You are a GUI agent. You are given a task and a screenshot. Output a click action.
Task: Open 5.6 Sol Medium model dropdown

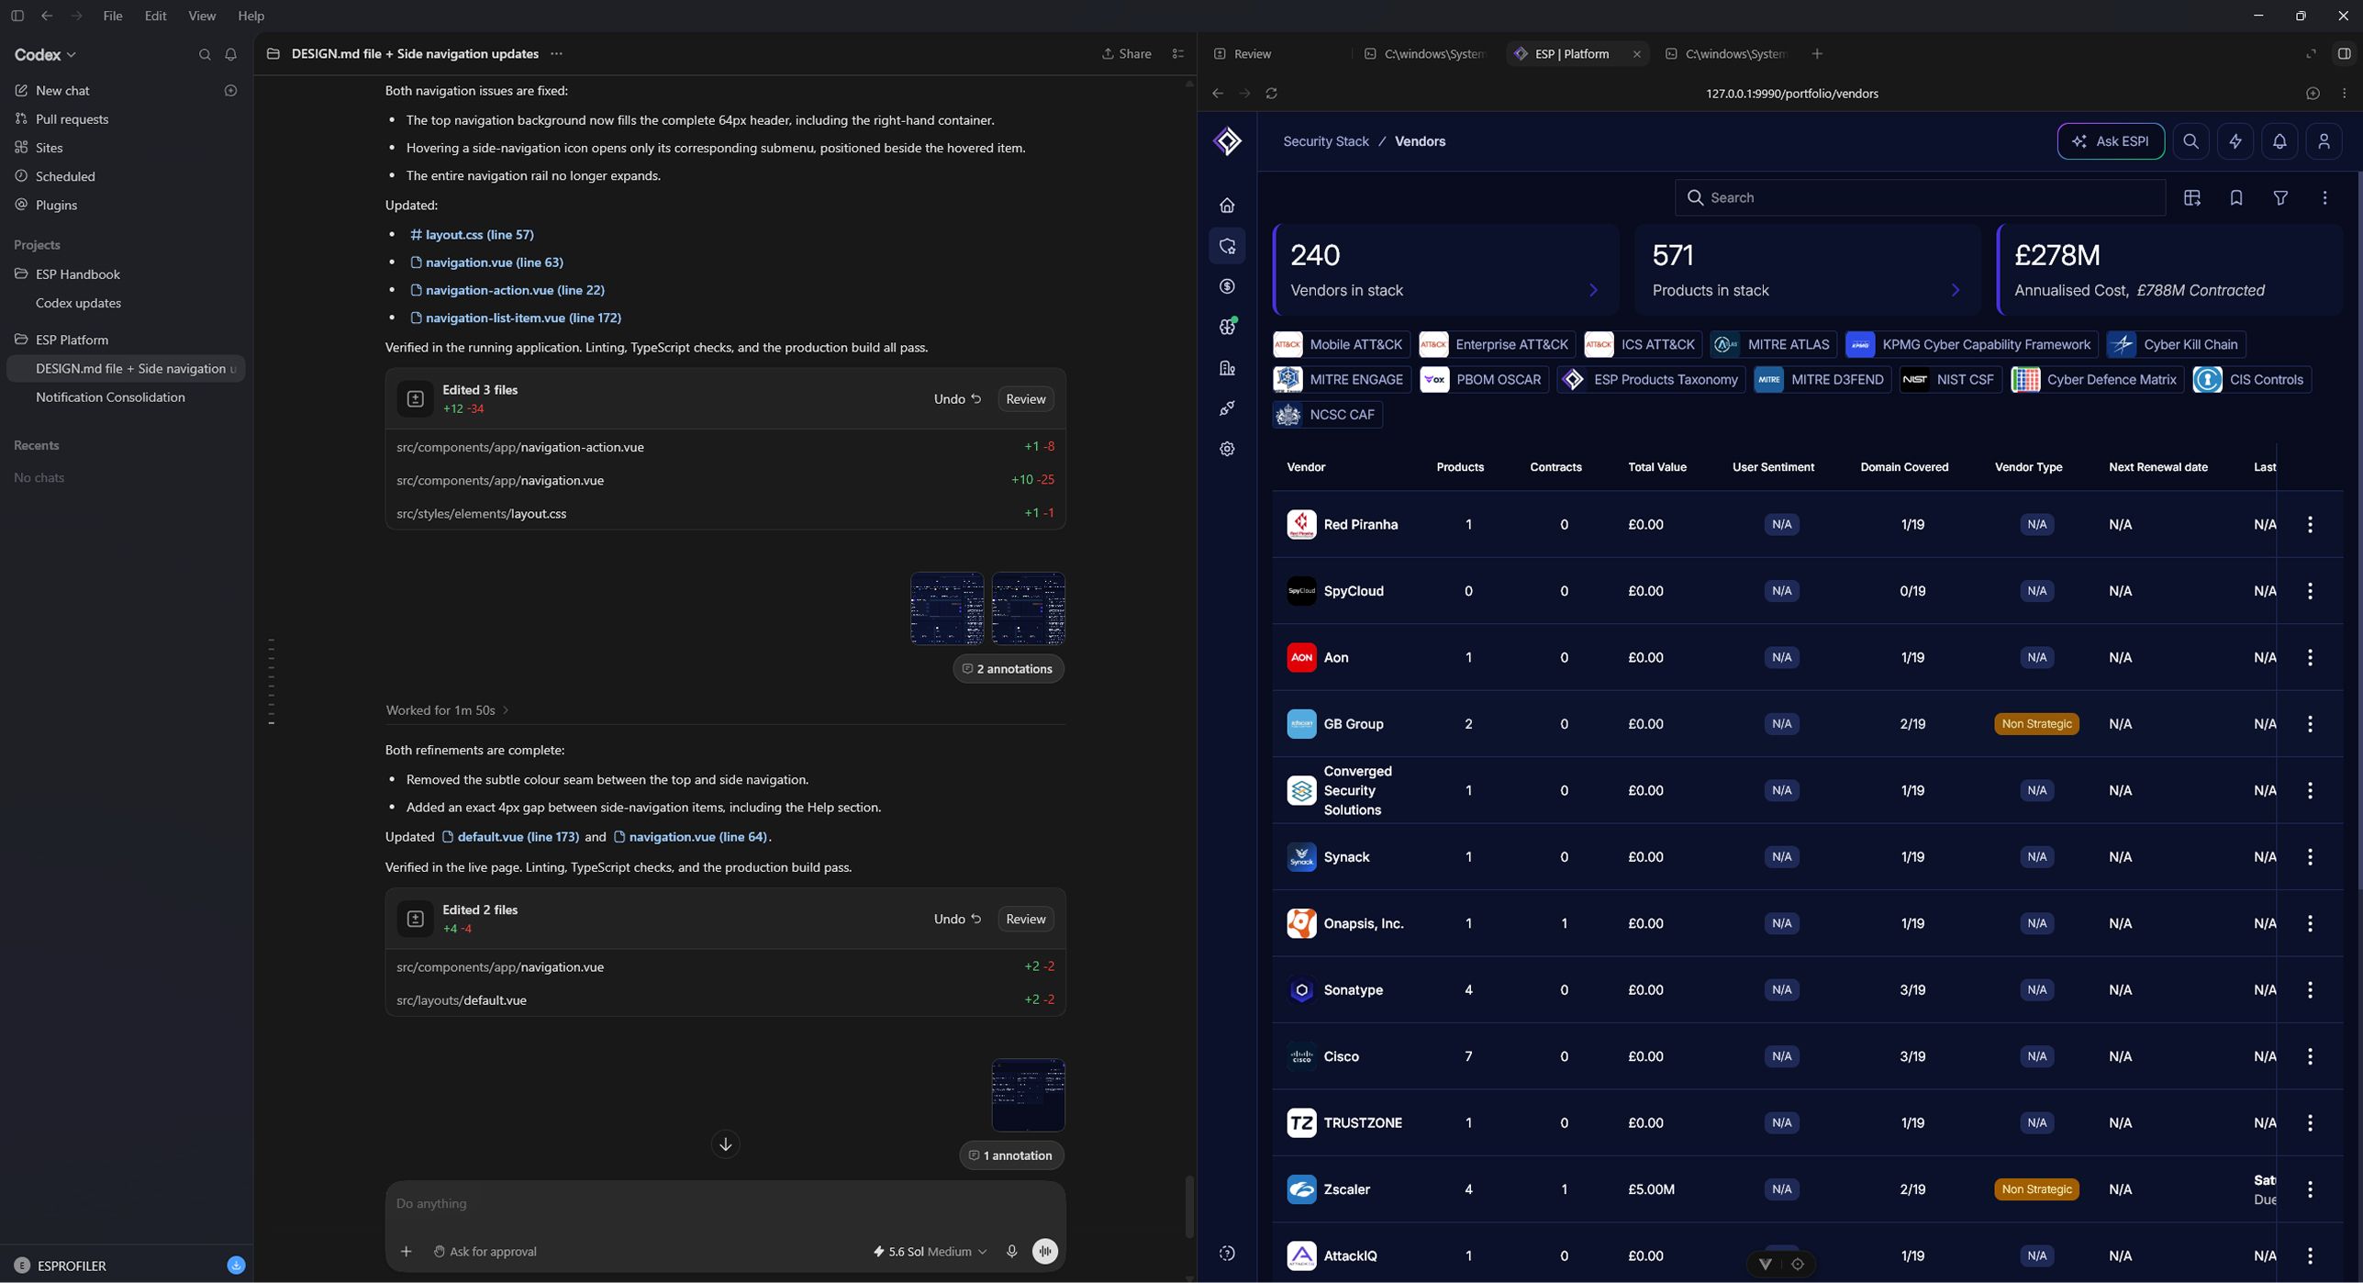coord(930,1252)
